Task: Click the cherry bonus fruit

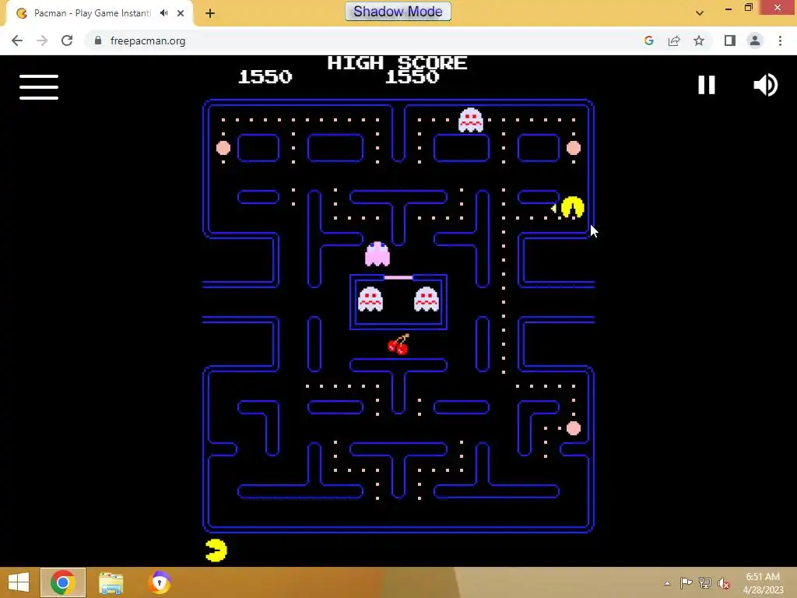Action: 398,344
